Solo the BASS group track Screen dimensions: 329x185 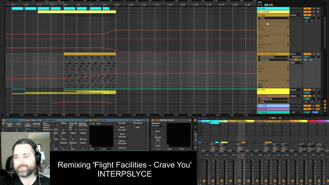tap(314, 15)
